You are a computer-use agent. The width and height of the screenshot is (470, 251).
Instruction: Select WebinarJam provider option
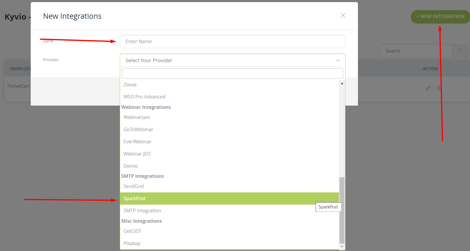pyautogui.click(x=229, y=117)
